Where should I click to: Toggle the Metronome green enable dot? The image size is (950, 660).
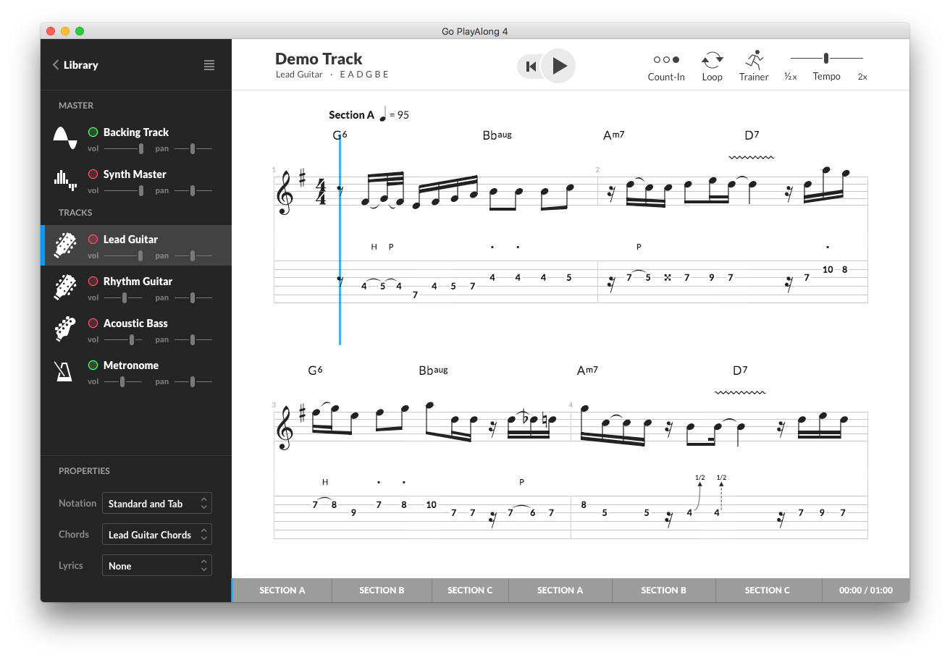93,365
